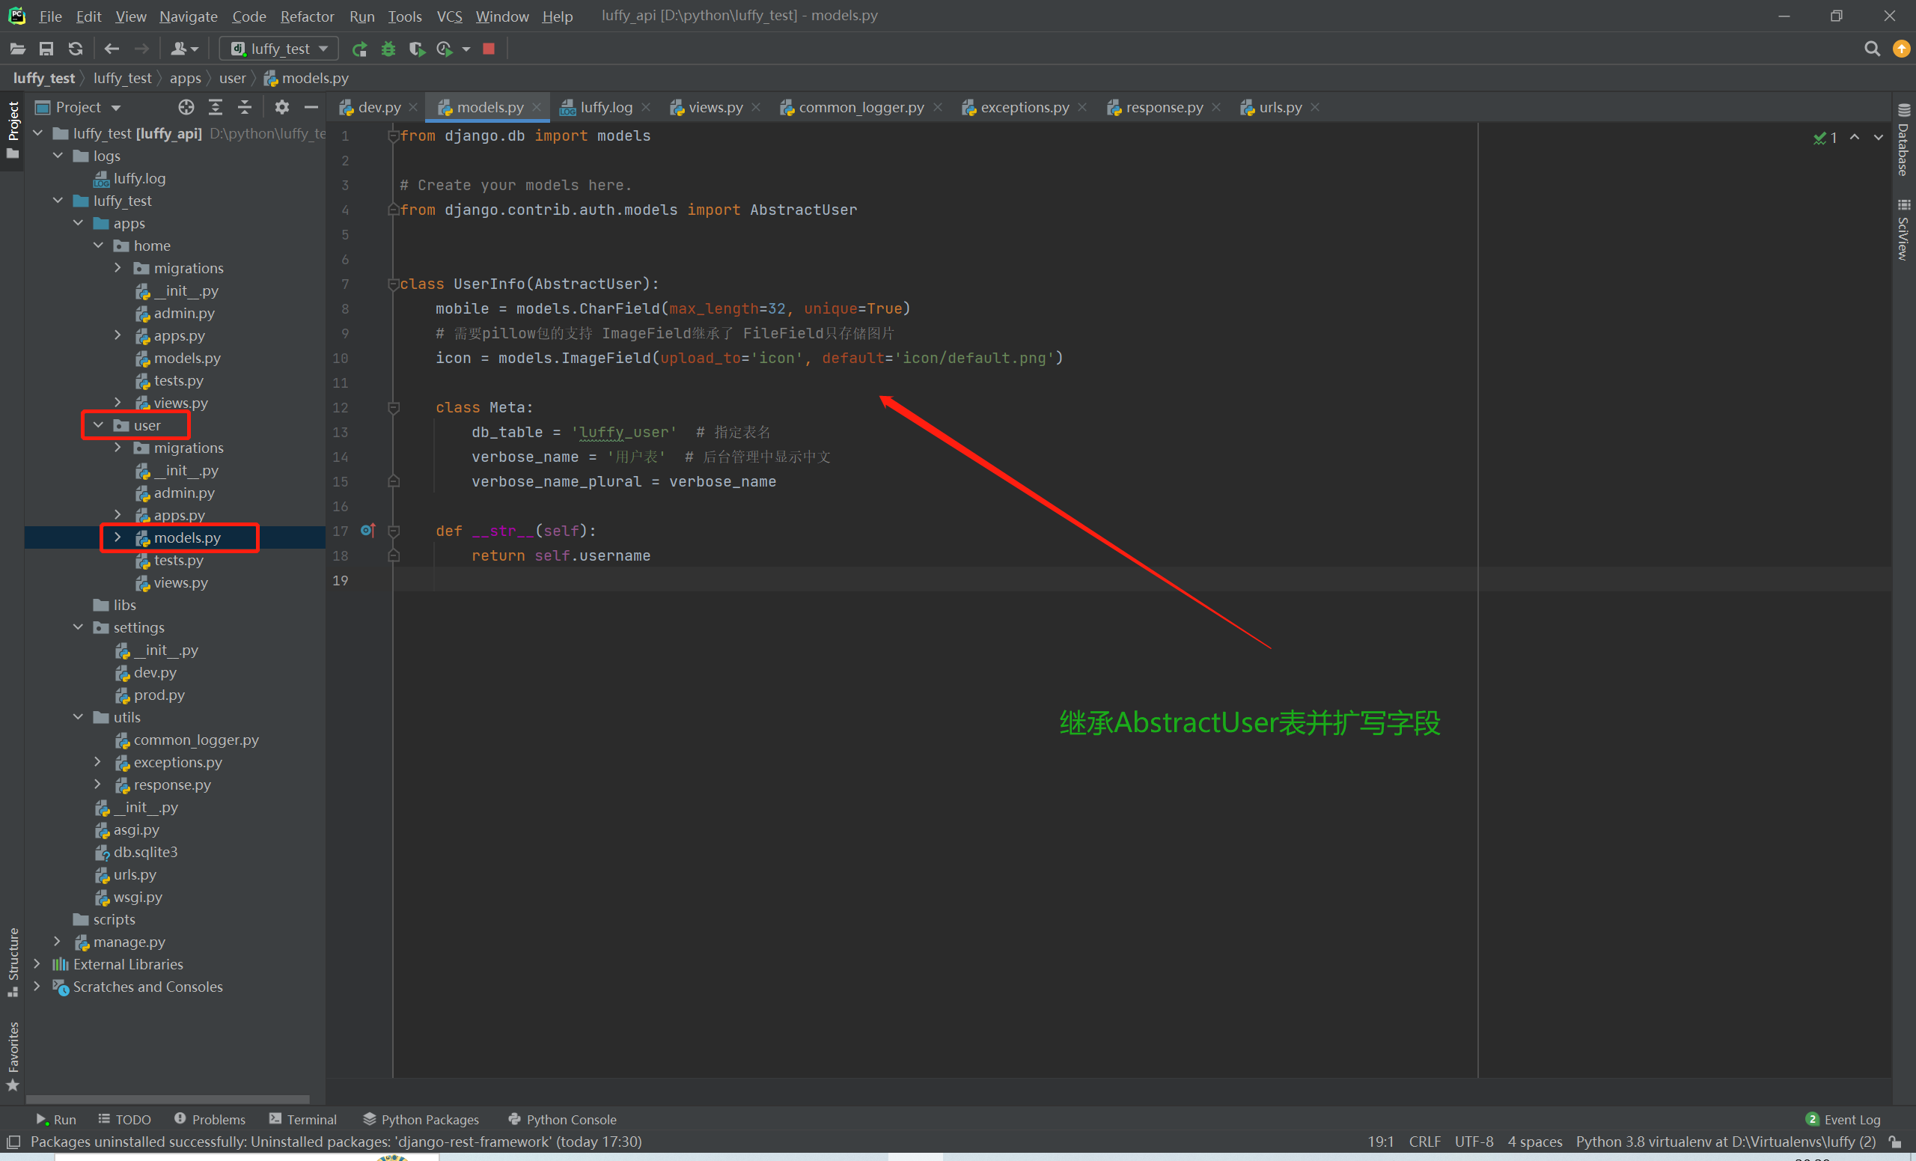This screenshot has height=1161, width=1916.
Task: Click the Save All icon
Action: (46, 49)
